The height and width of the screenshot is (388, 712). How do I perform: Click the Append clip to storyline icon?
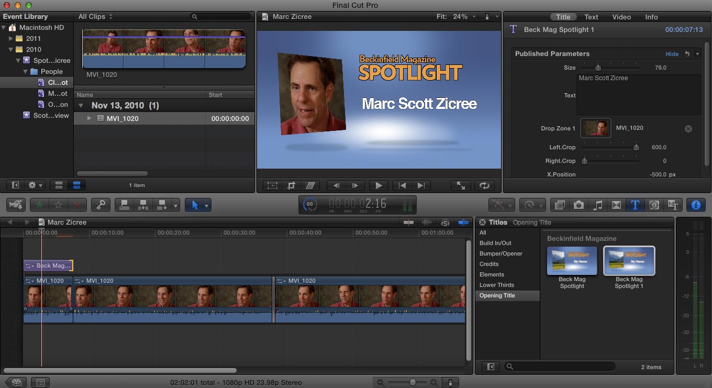pos(162,205)
